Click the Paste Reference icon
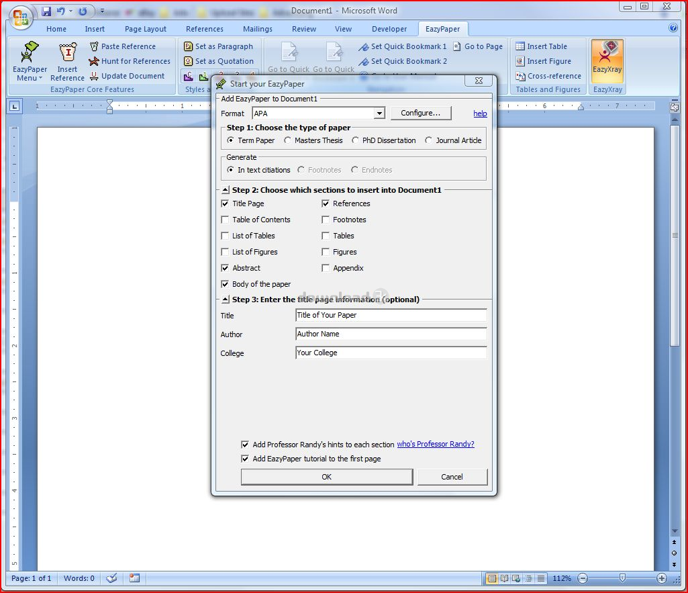This screenshot has height=593, width=688. pyautogui.click(x=94, y=46)
